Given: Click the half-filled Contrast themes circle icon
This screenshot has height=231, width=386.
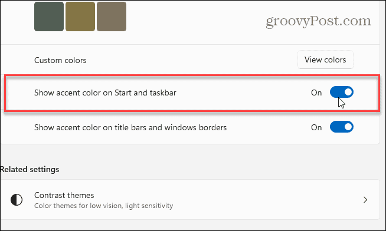Looking at the screenshot, I should click(17, 200).
